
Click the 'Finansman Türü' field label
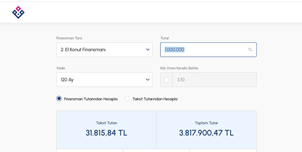coord(69,38)
